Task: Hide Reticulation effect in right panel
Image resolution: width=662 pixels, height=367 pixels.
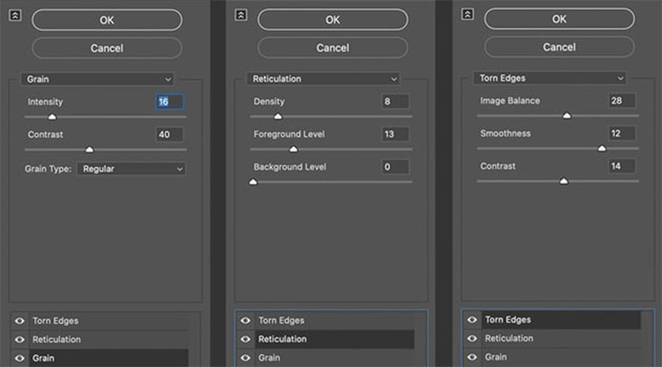Action: 472,338
